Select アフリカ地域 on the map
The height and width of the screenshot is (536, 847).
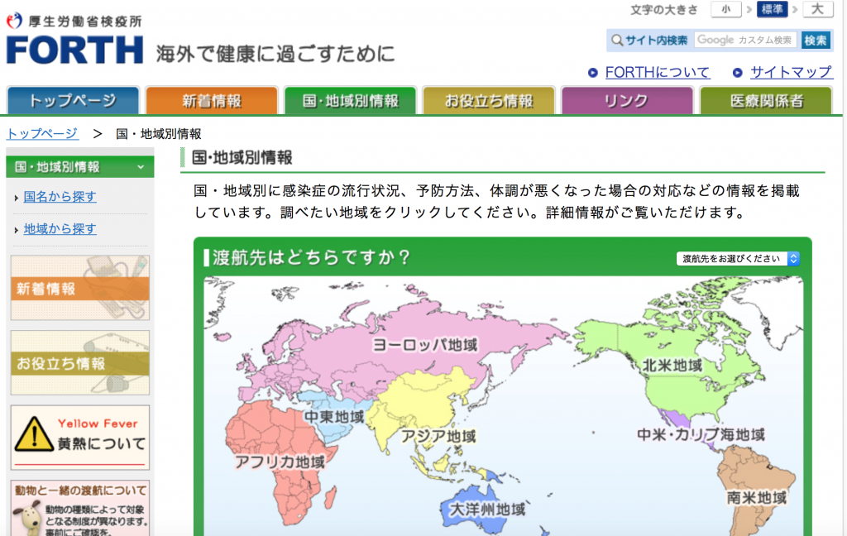tap(280, 462)
